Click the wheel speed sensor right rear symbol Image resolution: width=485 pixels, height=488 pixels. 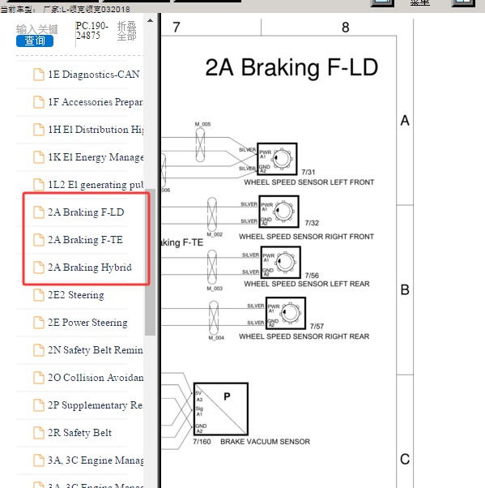(286, 313)
